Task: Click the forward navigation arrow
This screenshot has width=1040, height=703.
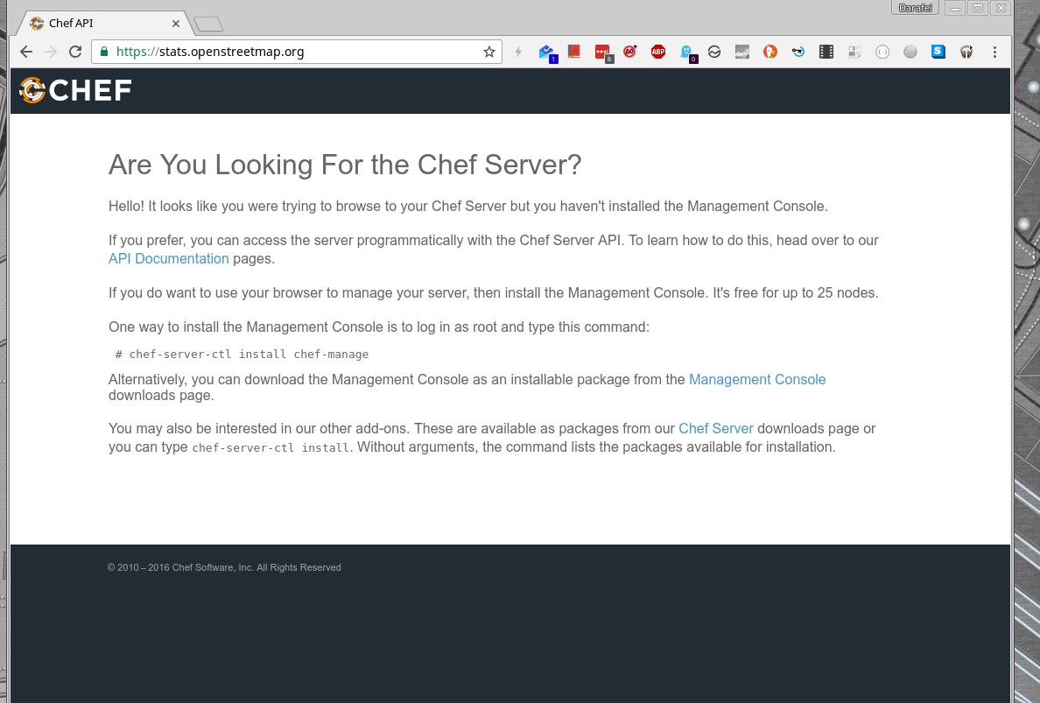Action: [x=51, y=52]
